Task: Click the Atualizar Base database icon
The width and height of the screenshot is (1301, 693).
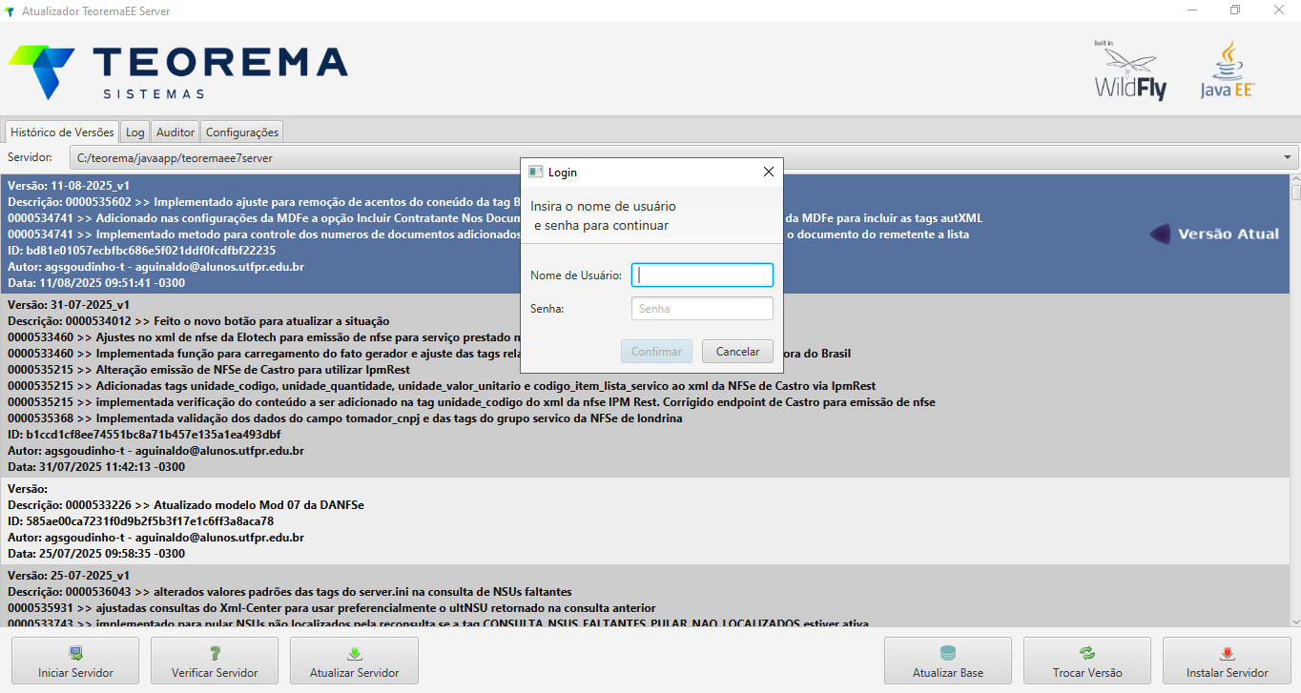Action: (x=947, y=653)
